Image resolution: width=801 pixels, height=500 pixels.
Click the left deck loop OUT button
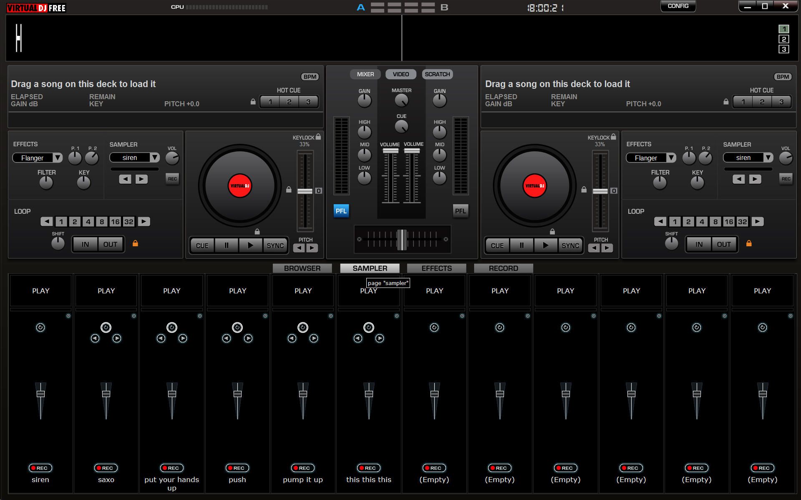click(110, 244)
